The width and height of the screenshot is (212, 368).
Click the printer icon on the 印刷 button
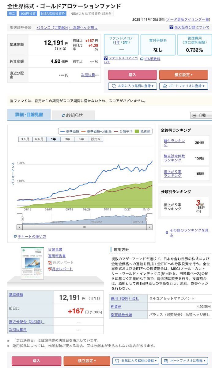(194, 115)
